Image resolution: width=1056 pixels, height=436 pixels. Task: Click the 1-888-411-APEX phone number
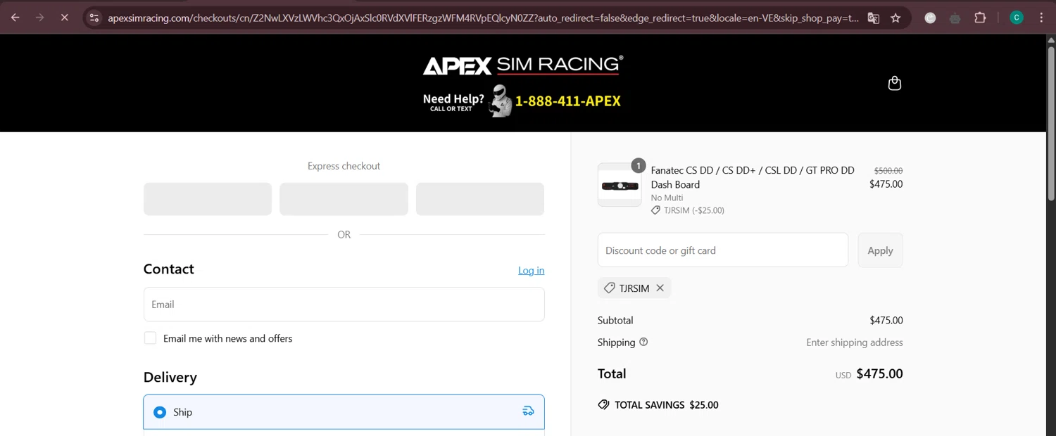568,101
